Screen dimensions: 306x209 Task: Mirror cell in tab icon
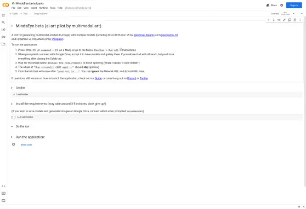(x=290, y=20)
